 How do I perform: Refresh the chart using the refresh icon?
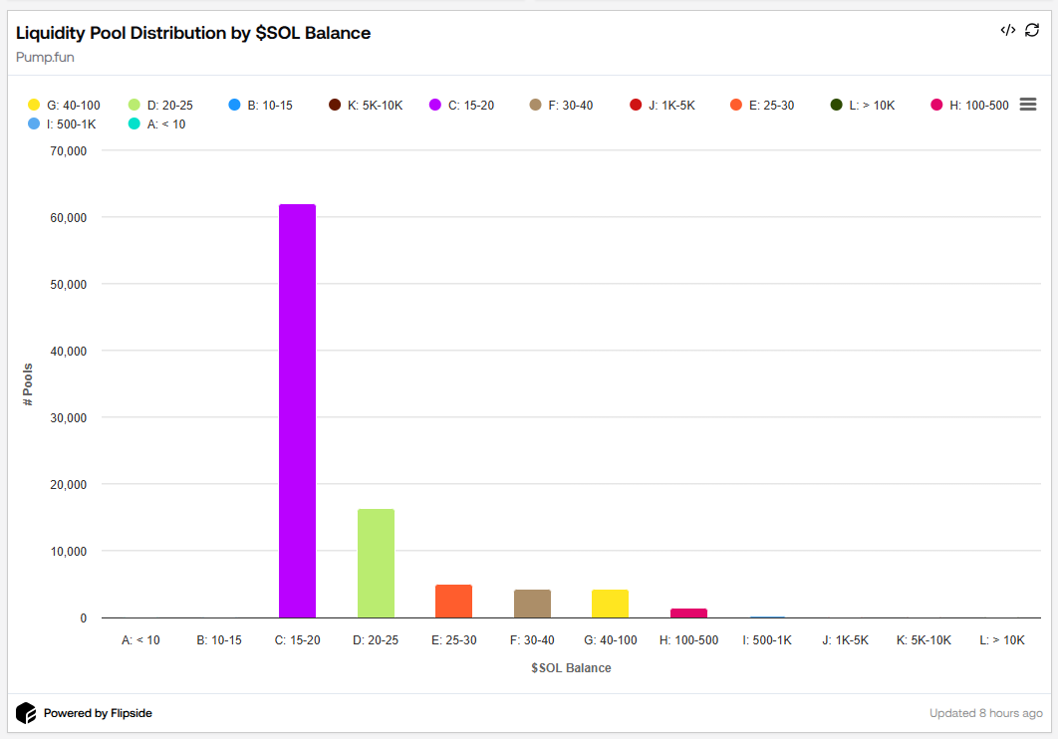point(1031,30)
